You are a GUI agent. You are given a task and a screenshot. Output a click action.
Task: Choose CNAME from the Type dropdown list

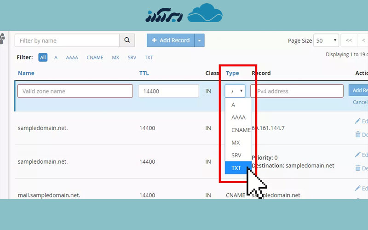241,130
